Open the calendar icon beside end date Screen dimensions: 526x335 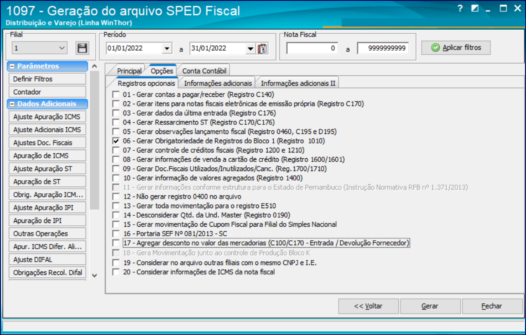[x=263, y=48]
